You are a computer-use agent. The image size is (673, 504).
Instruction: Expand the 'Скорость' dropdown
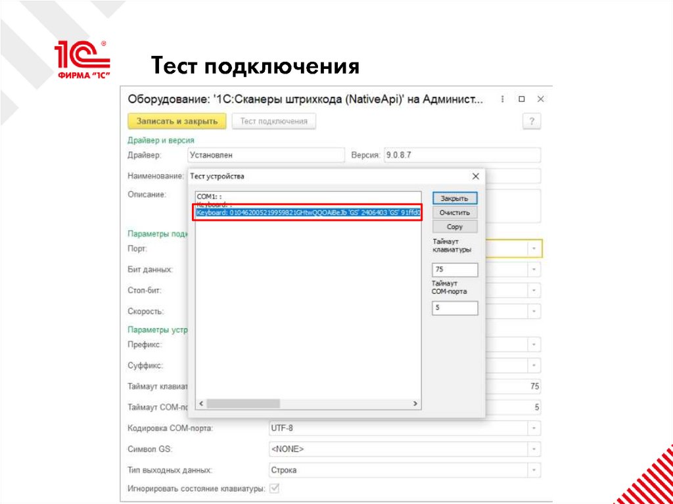pyautogui.click(x=534, y=311)
